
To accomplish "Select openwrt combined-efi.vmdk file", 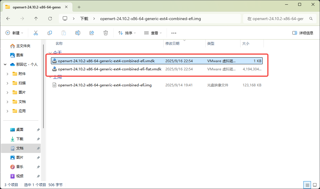I will click(x=157, y=61).
